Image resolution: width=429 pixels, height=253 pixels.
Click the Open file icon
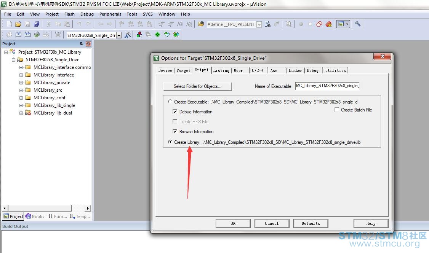pos(18,24)
